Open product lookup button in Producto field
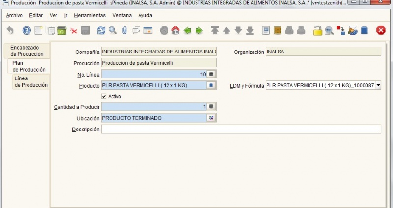Screen dimensions: 393x208 211,85
